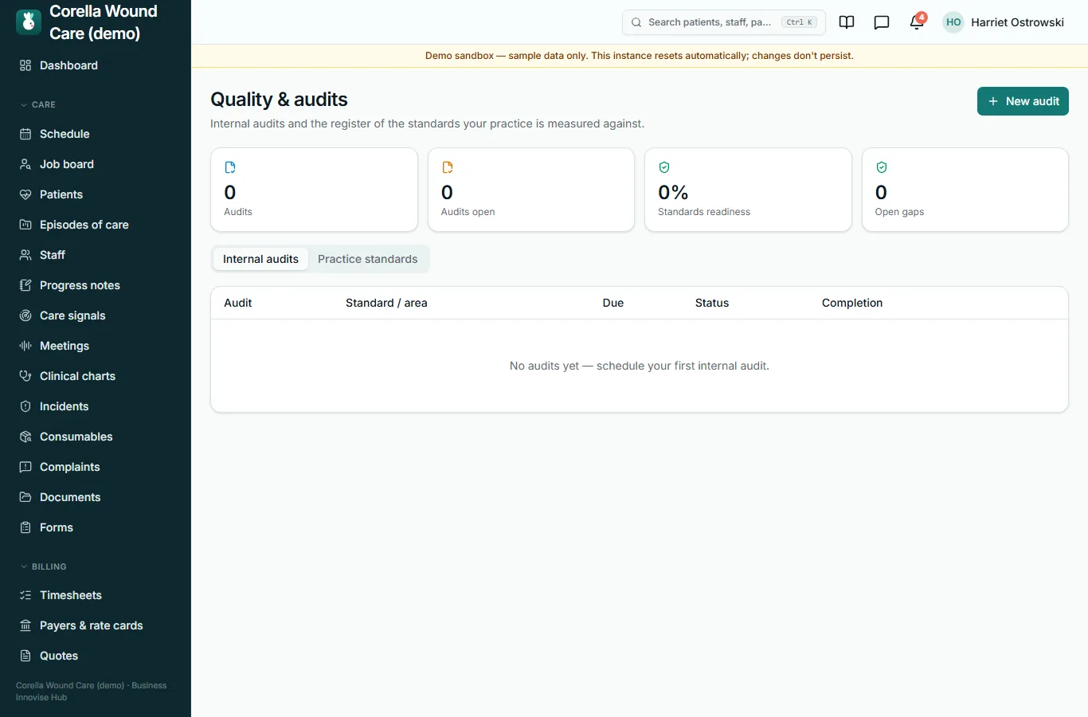Switch to the Practice standards tab
This screenshot has height=717, width=1088.
pos(367,259)
